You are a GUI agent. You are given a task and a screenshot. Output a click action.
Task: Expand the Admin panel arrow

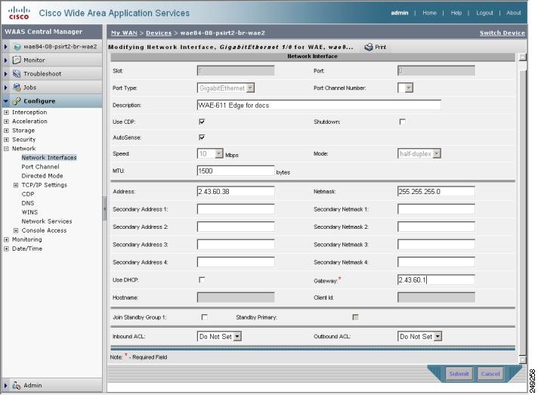pyautogui.click(x=6, y=385)
